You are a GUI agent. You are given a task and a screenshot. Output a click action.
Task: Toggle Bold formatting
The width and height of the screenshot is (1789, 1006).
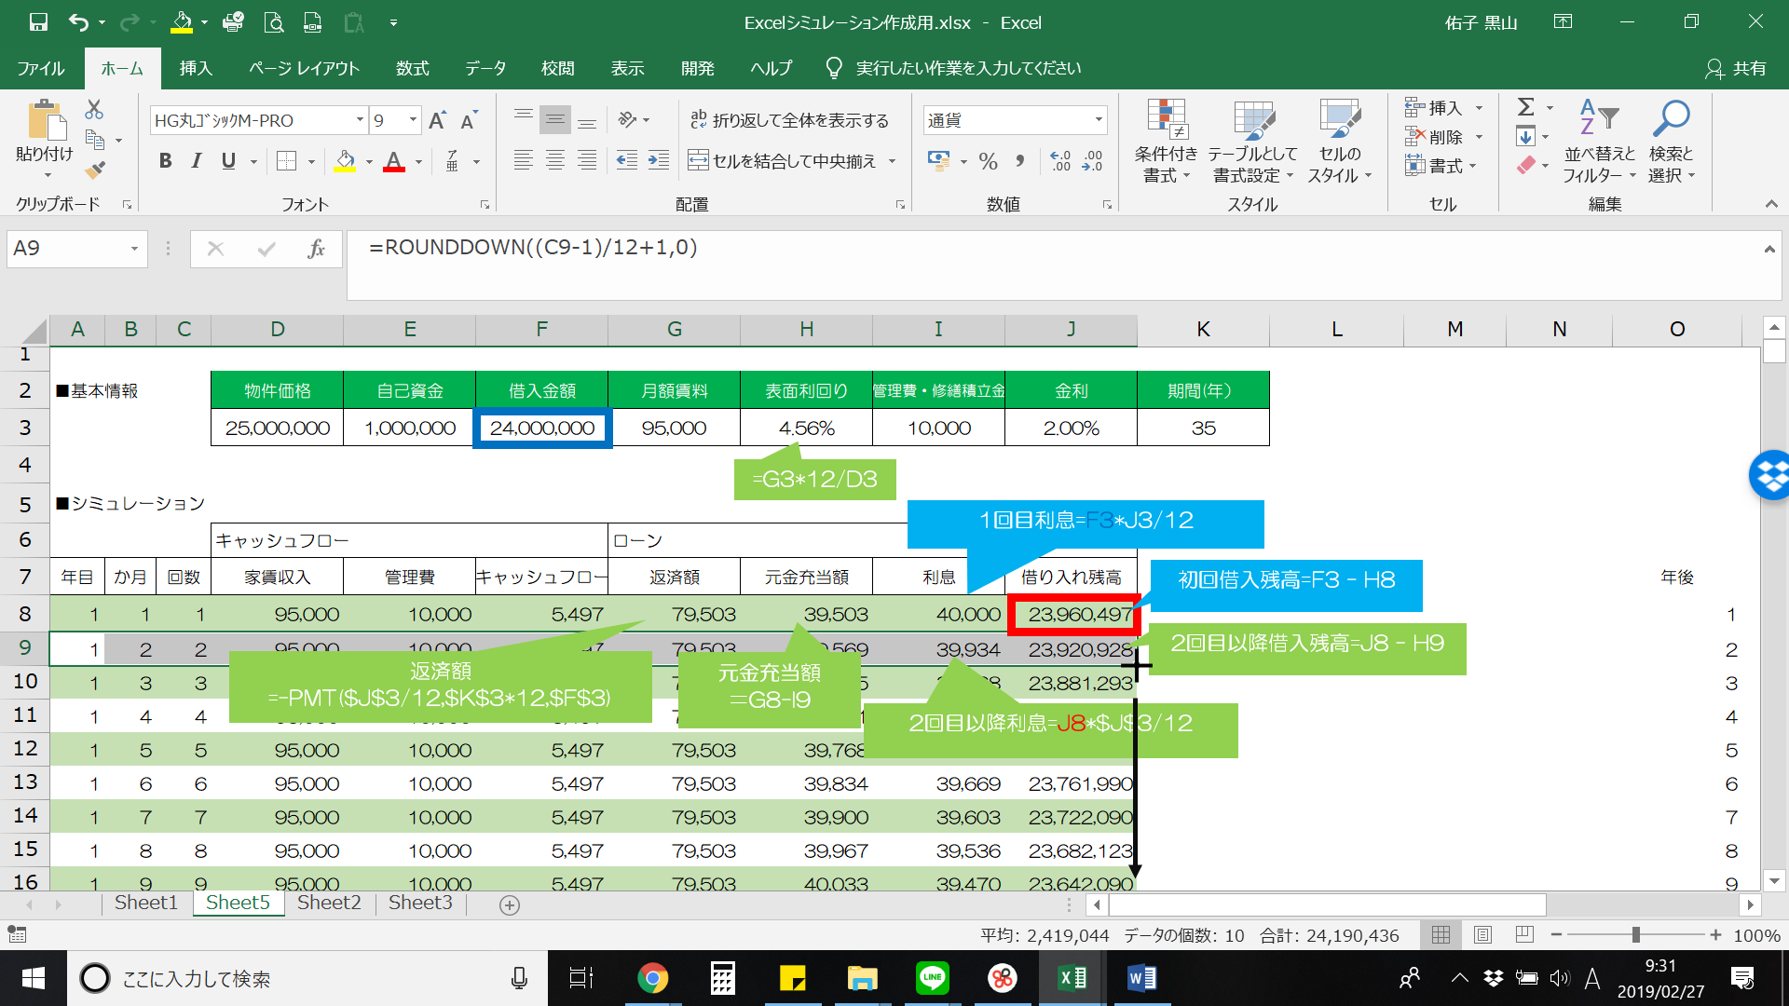pyautogui.click(x=165, y=161)
